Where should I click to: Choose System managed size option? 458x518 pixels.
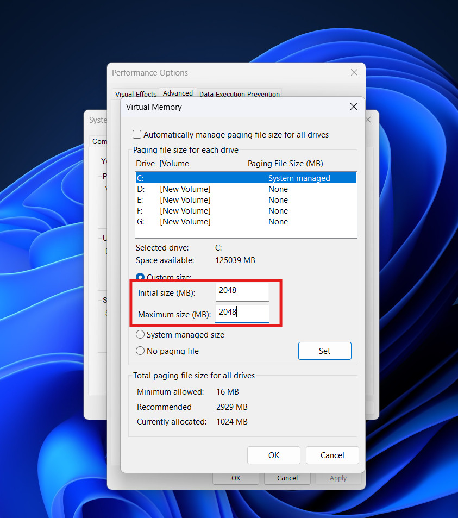point(140,335)
